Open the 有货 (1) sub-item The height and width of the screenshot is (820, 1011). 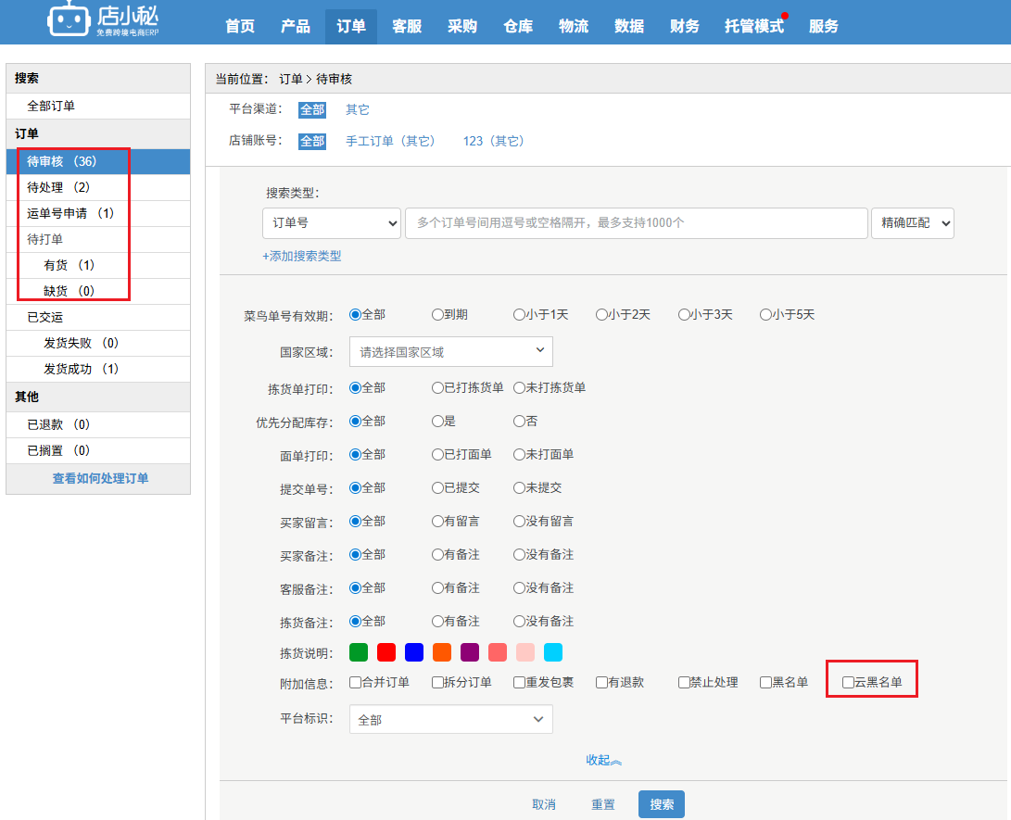click(98, 265)
